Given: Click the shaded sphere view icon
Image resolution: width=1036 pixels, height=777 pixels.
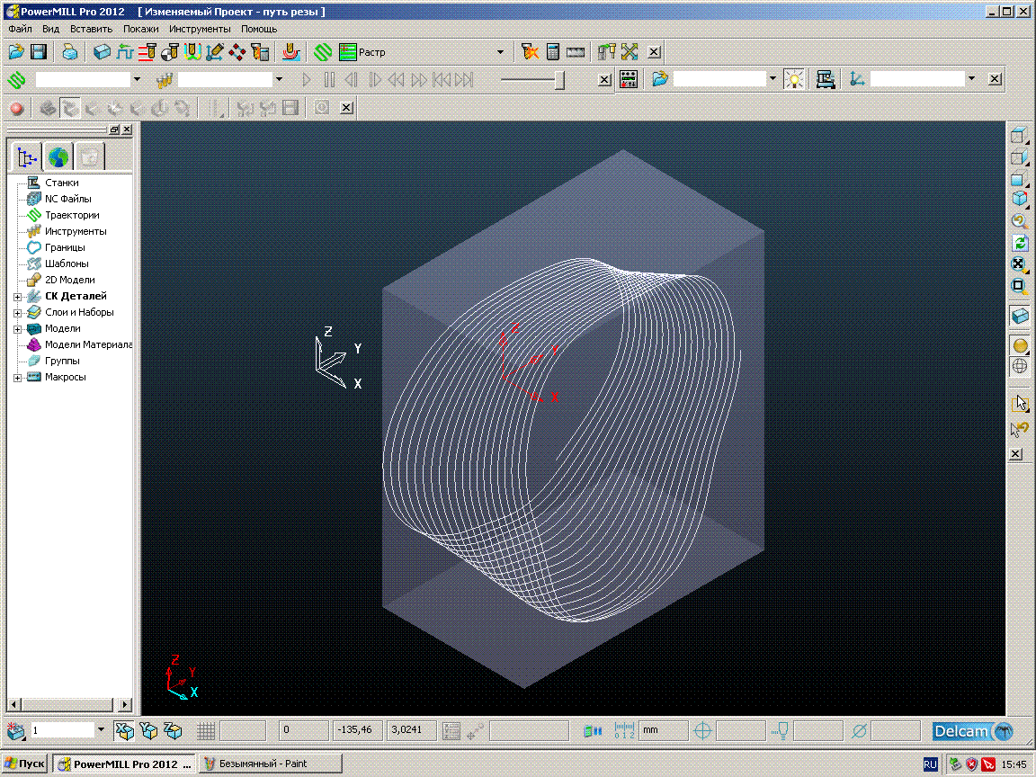Looking at the screenshot, I should [x=1020, y=345].
